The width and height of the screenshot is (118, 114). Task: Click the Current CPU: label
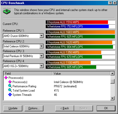coord(11,24)
